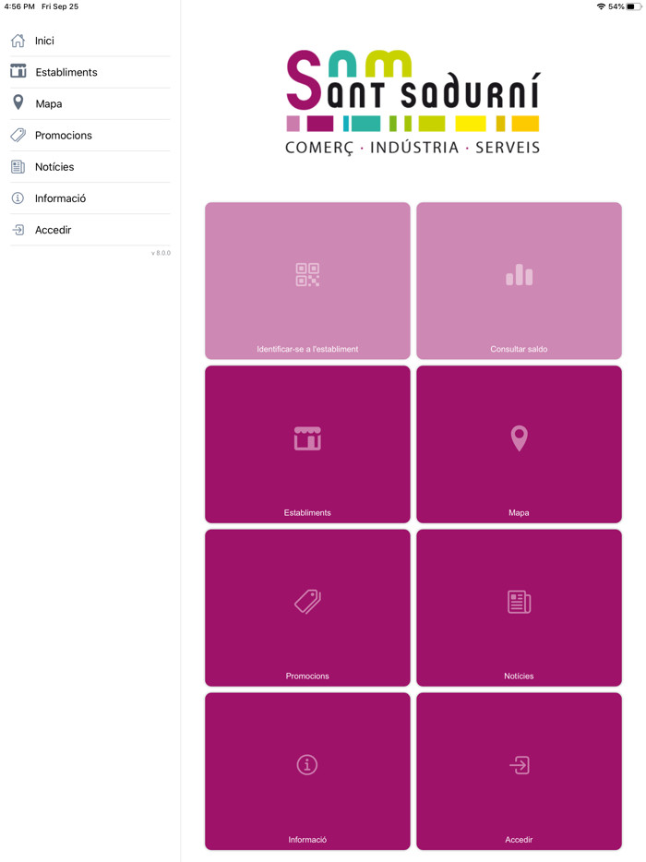Tap the storefront icon in the tile grid
This screenshot has width=646, height=862.
[x=307, y=438]
